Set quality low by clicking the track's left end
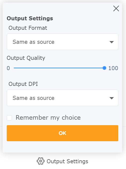Image resolution: width=126 pixels, height=169 pixels. tap(14, 68)
